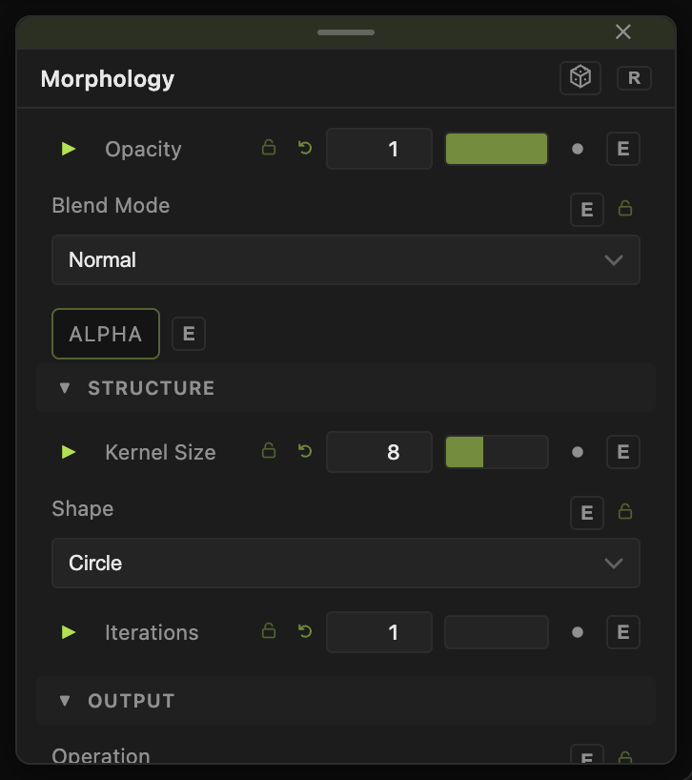The height and width of the screenshot is (780, 692).
Task: Open the Blend Mode dropdown showing Normal
Action: pyautogui.click(x=346, y=259)
